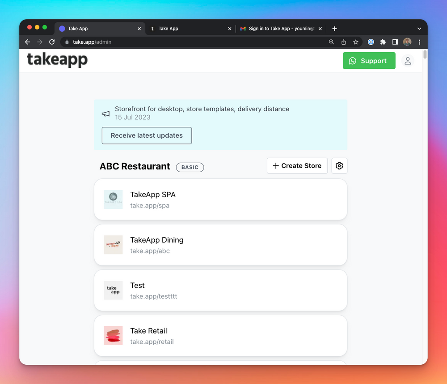Open the Test store
Screen dimensions: 447x384
point(221,290)
